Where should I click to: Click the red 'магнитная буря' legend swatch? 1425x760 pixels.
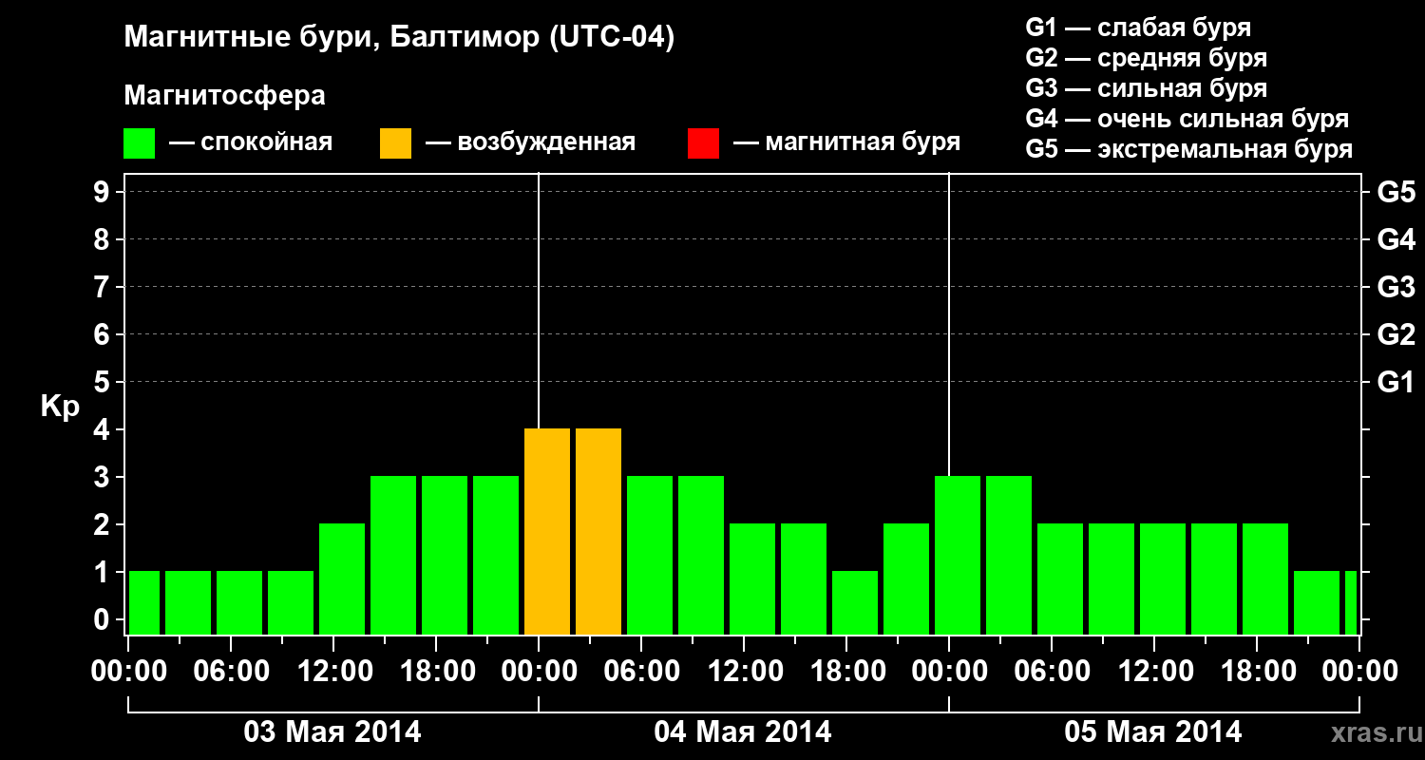click(x=703, y=143)
